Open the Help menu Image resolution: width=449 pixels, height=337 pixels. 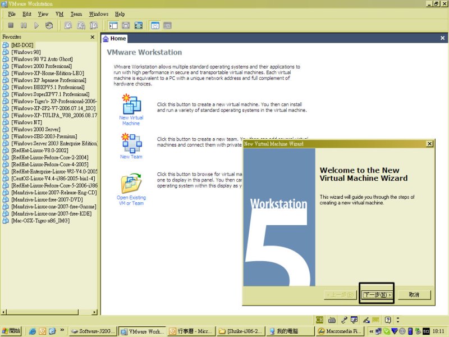point(120,14)
